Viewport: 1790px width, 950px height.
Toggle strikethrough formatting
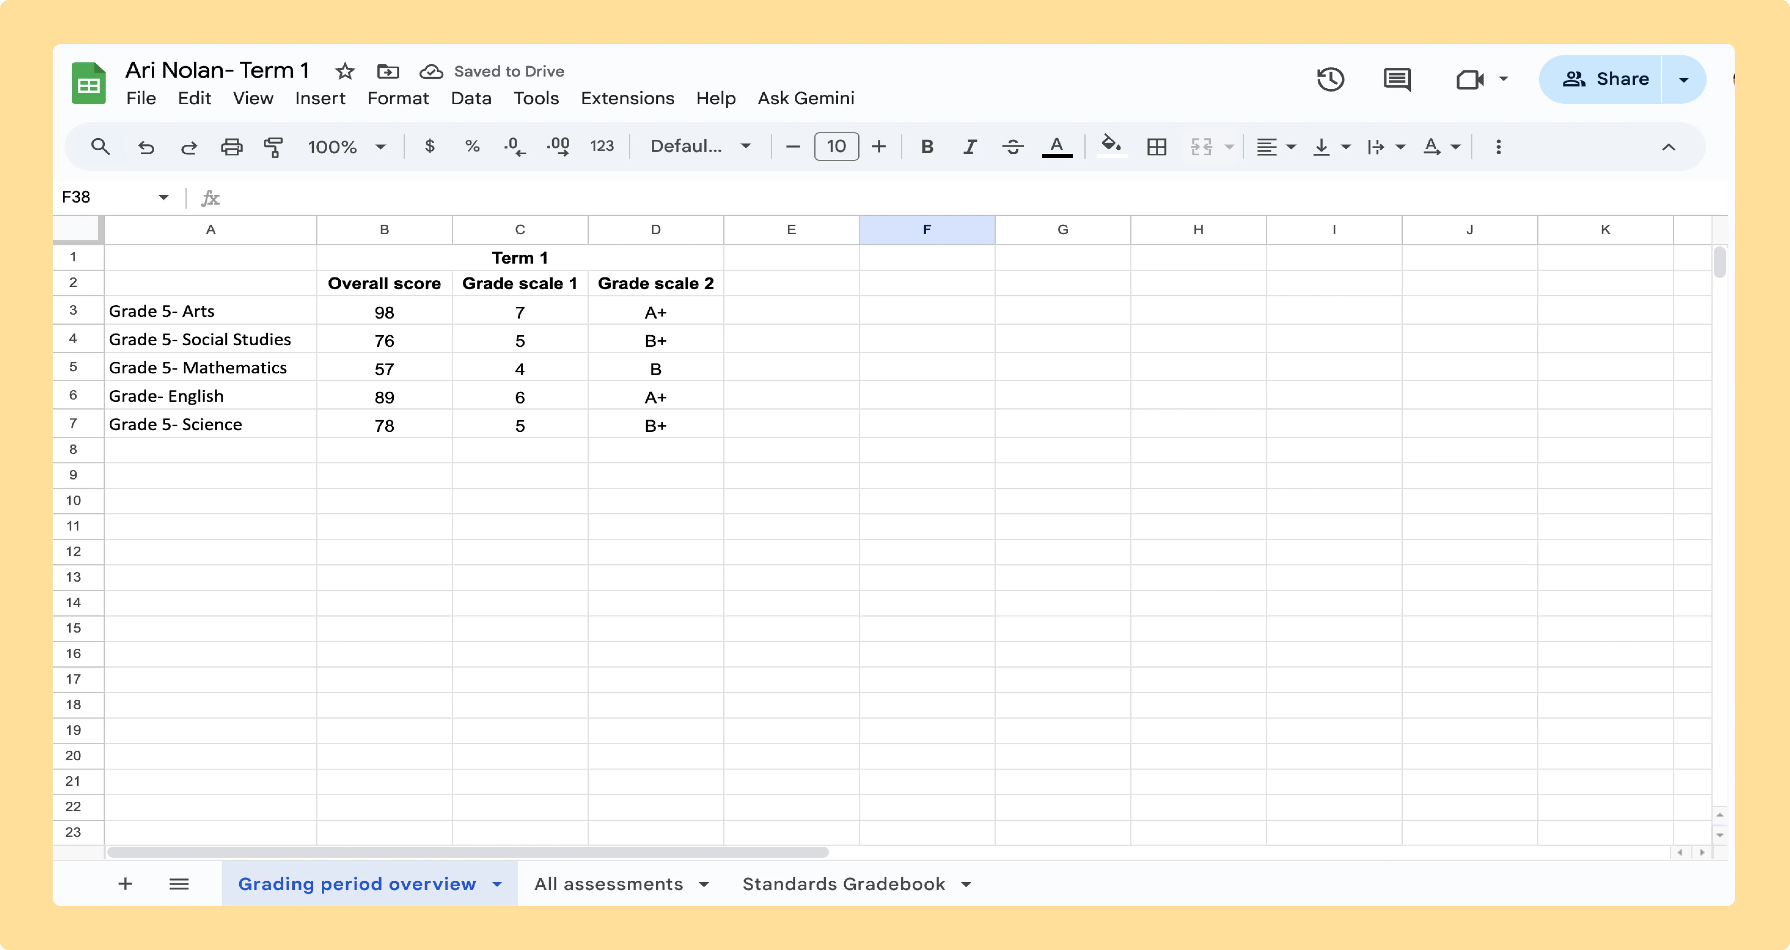1013,147
